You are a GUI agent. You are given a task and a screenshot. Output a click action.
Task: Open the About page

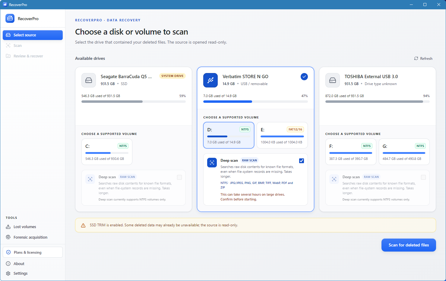(33, 264)
